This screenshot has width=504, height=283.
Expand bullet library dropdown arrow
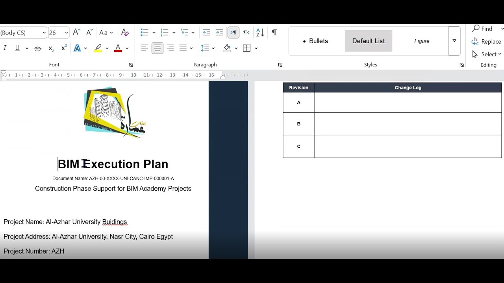click(154, 33)
